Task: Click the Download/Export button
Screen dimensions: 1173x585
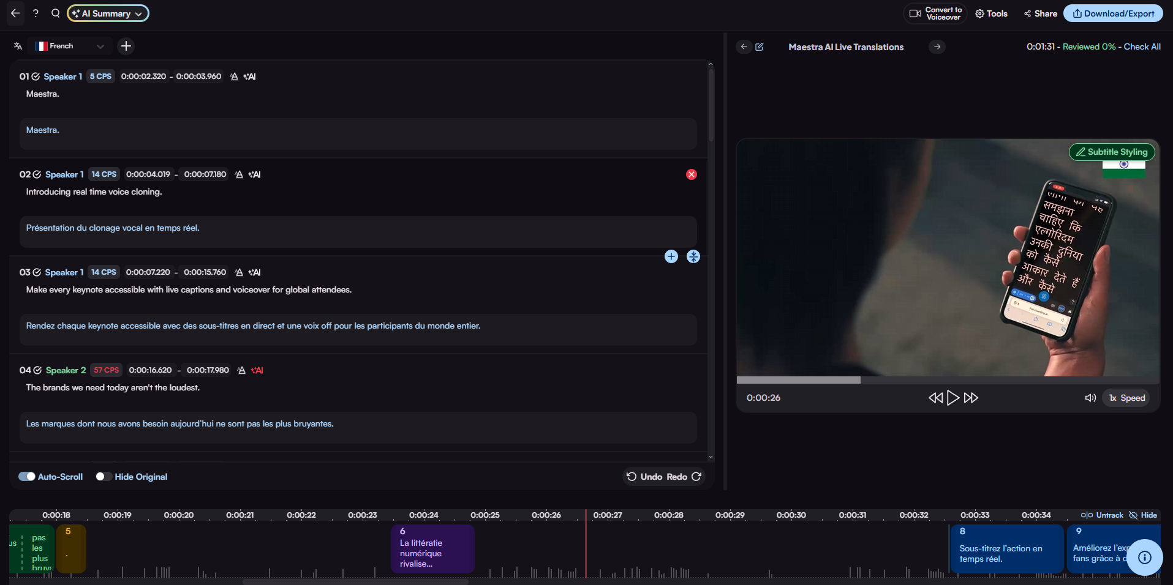Action: [1113, 13]
